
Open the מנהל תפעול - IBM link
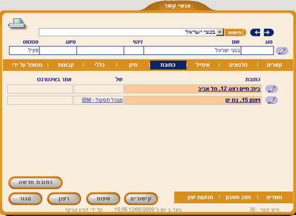click(102, 100)
